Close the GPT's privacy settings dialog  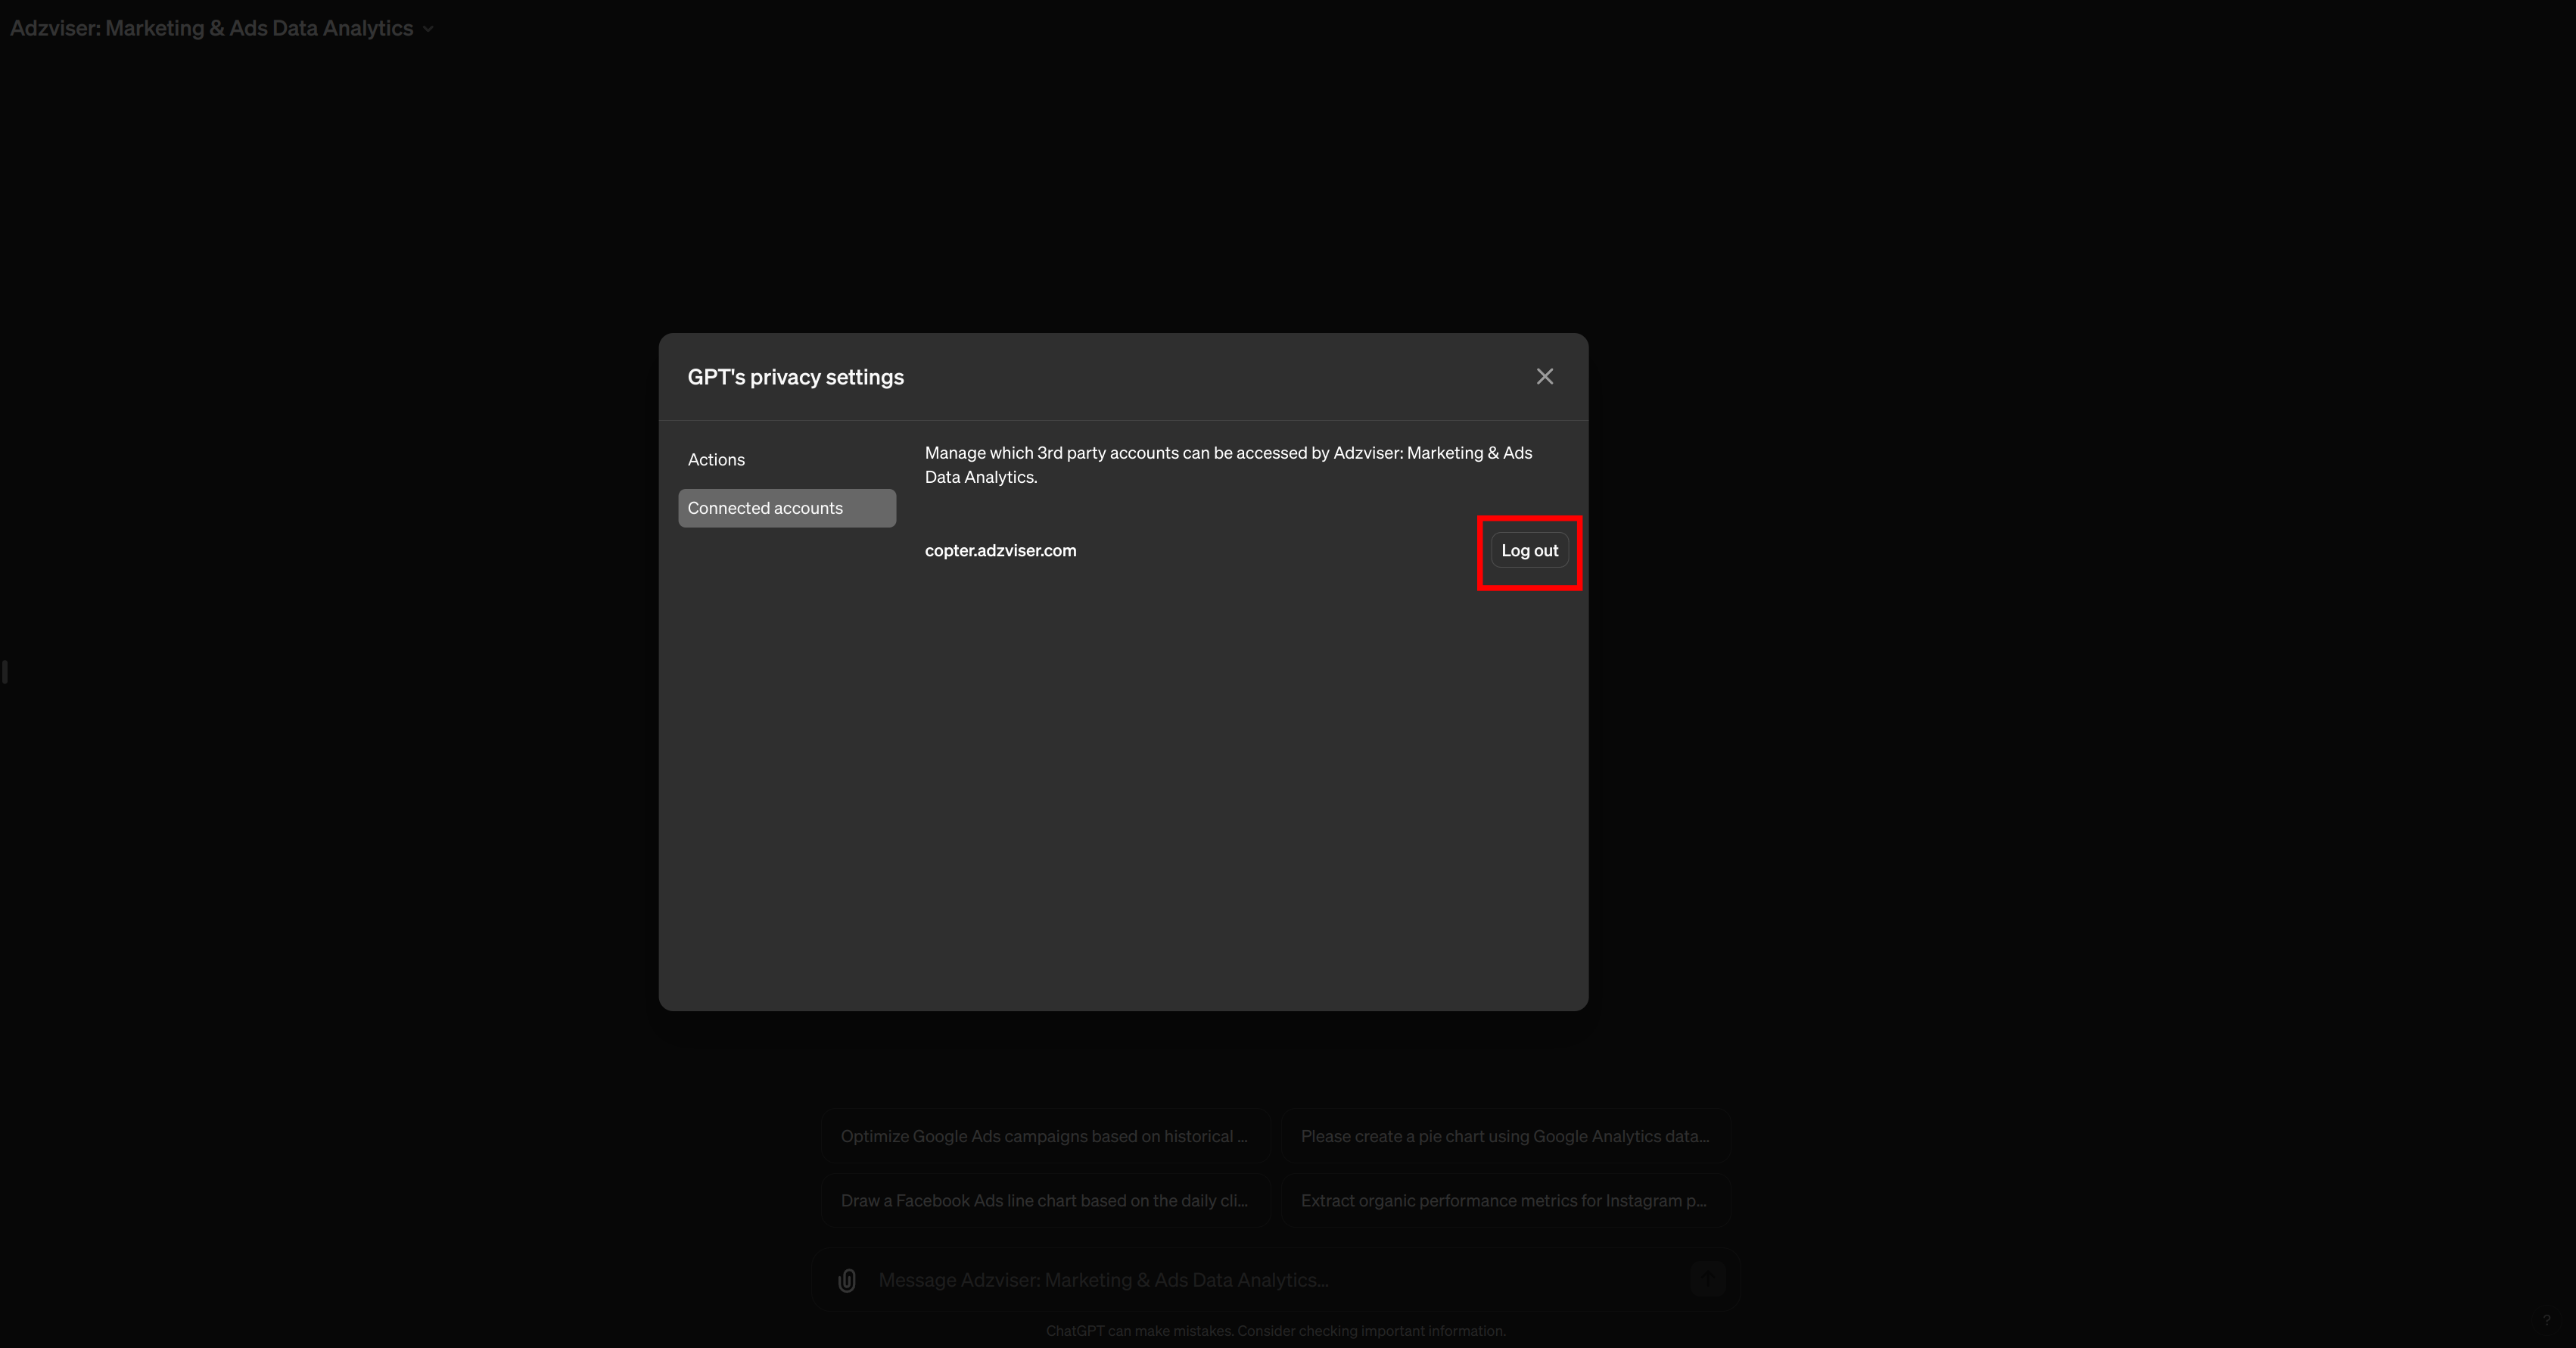(1545, 376)
